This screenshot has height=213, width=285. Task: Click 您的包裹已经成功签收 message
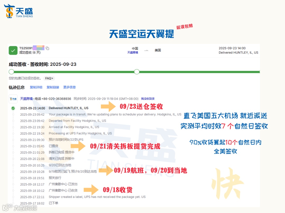(x=25, y=78)
